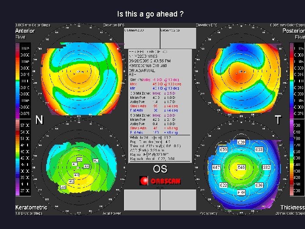Click the "Keratometric" map label
Screen dimensions: 305x229
tap(31, 207)
